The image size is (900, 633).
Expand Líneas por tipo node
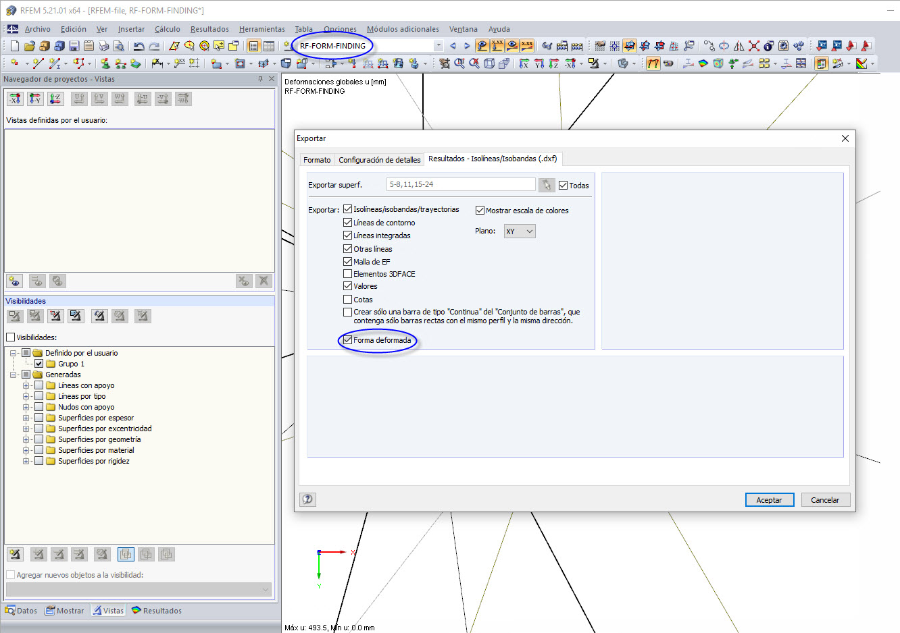[26, 396]
